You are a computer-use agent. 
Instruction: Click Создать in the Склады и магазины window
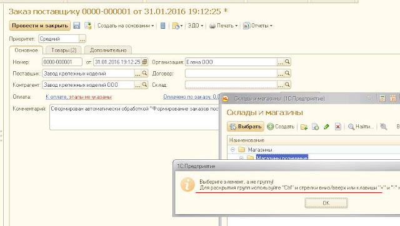281,127
